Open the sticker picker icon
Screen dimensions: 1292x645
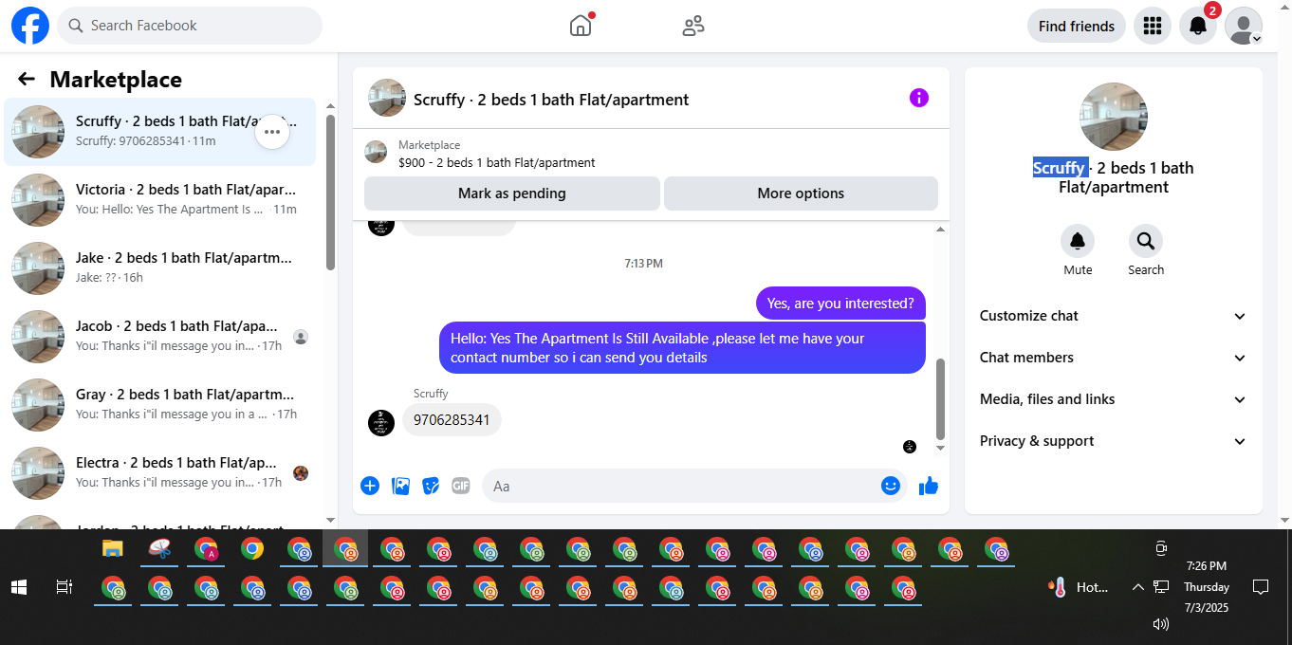(431, 486)
